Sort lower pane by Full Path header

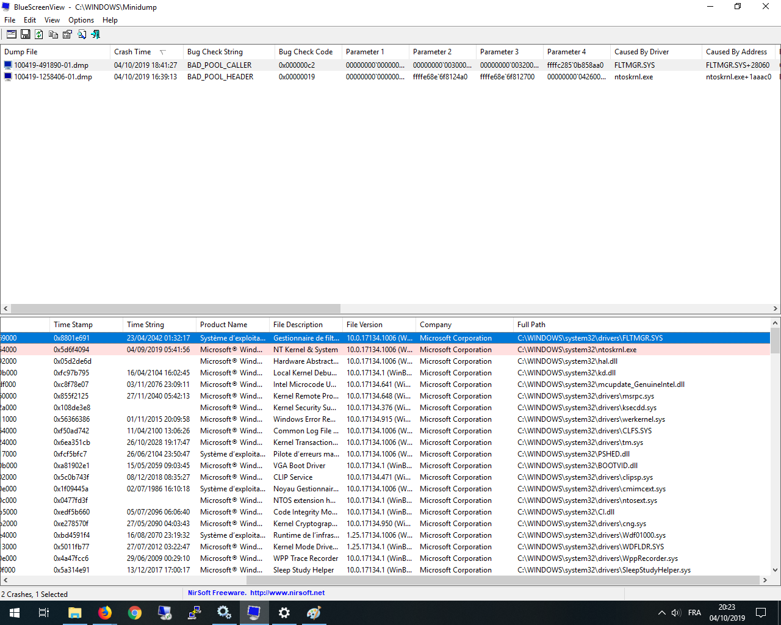(x=641, y=325)
